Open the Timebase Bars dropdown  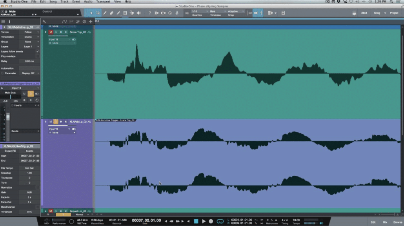click(218, 11)
